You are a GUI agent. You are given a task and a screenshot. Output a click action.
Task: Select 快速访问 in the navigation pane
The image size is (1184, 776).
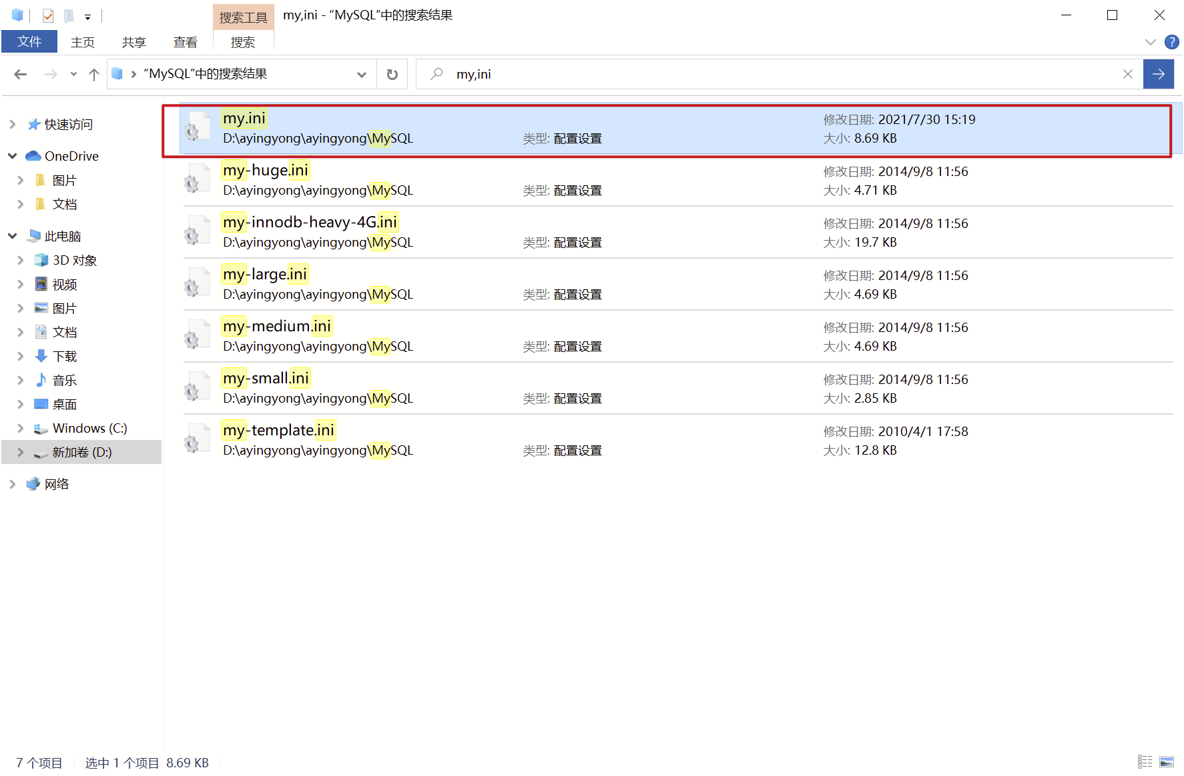69,125
